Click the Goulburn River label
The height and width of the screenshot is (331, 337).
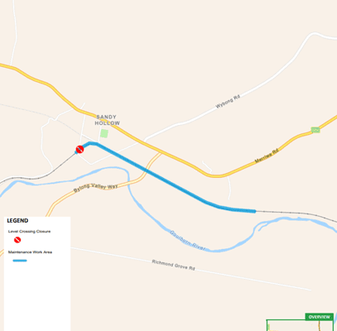click(188, 241)
